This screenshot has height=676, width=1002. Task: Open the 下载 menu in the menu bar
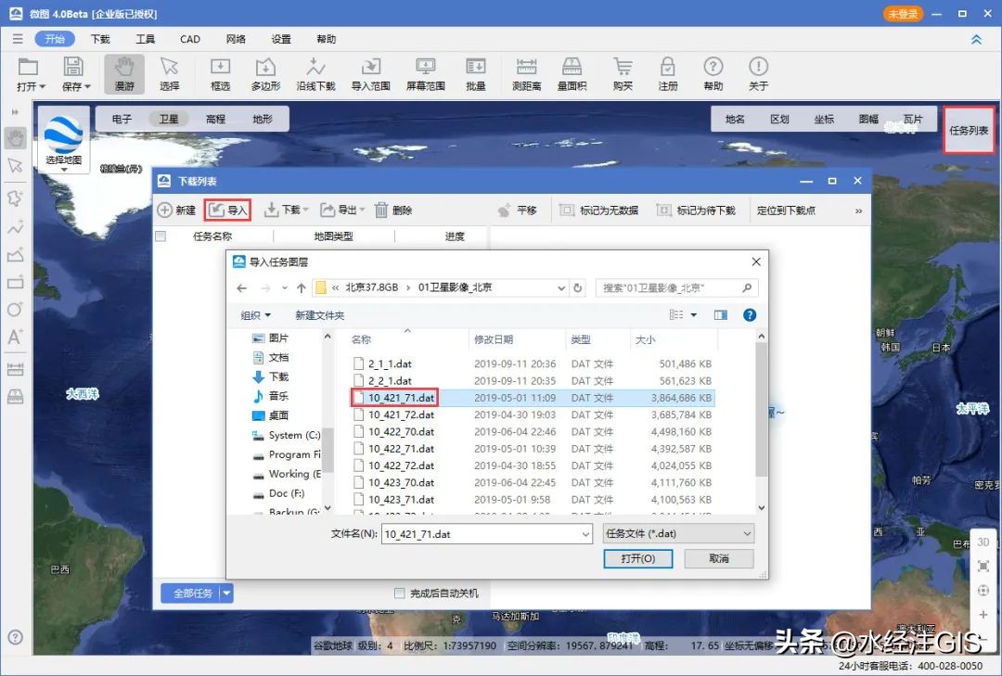pyautogui.click(x=99, y=39)
